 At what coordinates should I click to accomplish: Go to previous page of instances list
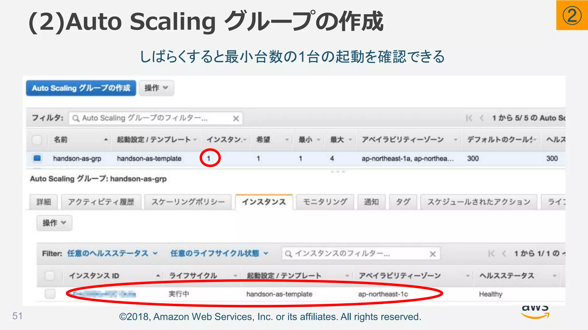(x=504, y=254)
